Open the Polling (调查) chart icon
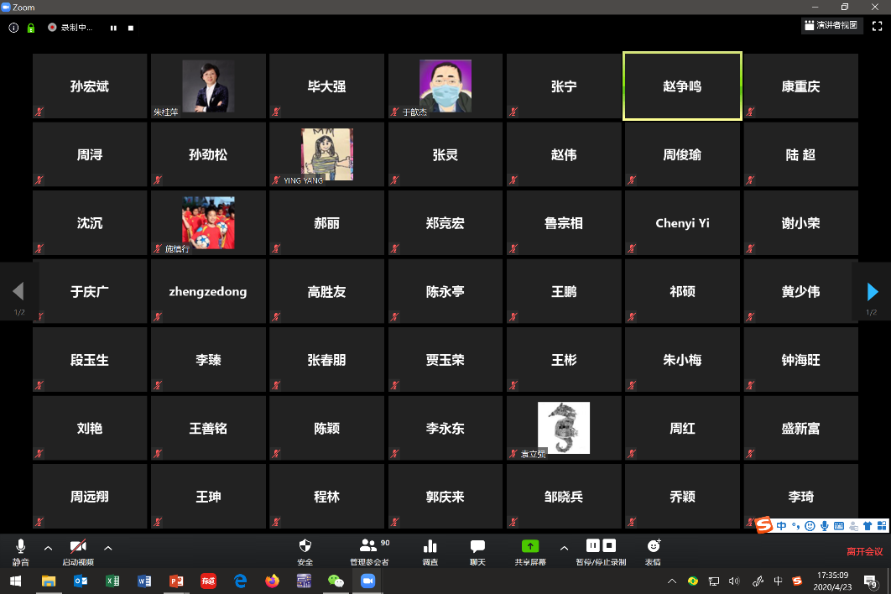The image size is (891, 594). [x=430, y=547]
